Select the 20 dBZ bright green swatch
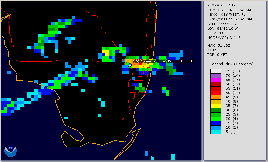Screen dimensions: 268x162 [216, 119]
